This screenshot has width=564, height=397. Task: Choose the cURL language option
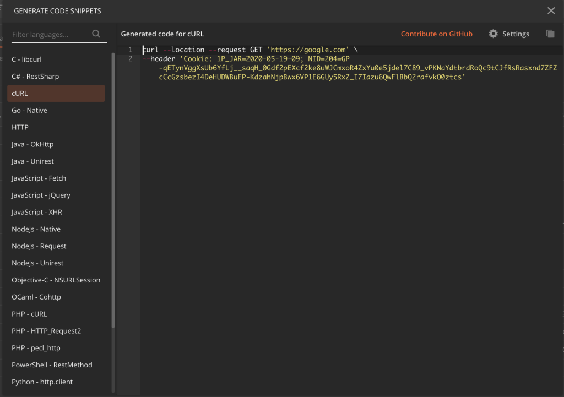(x=20, y=94)
